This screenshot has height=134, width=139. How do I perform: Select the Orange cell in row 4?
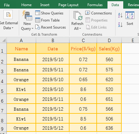(21, 79)
